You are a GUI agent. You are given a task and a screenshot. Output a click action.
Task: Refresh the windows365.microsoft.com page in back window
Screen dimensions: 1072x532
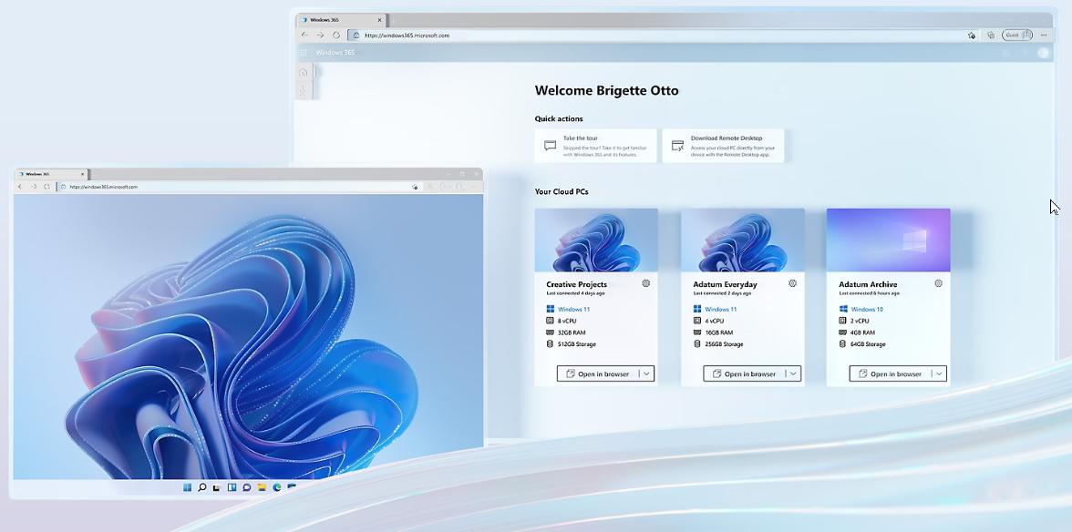pyautogui.click(x=336, y=36)
